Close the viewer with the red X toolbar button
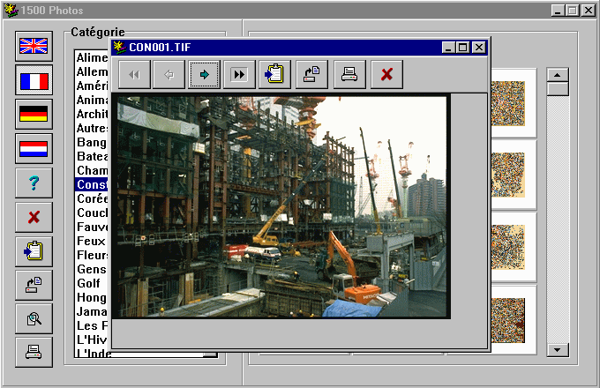 (386, 75)
